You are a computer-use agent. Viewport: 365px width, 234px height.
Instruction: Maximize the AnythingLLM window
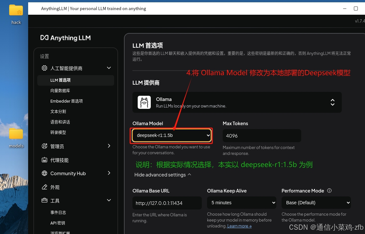point(356,8)
